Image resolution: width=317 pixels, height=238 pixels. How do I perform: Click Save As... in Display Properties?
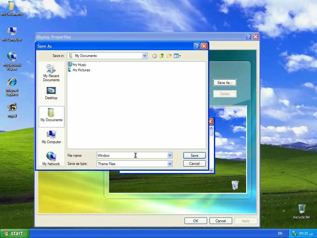pyautogui.click(x=225, y=82)
